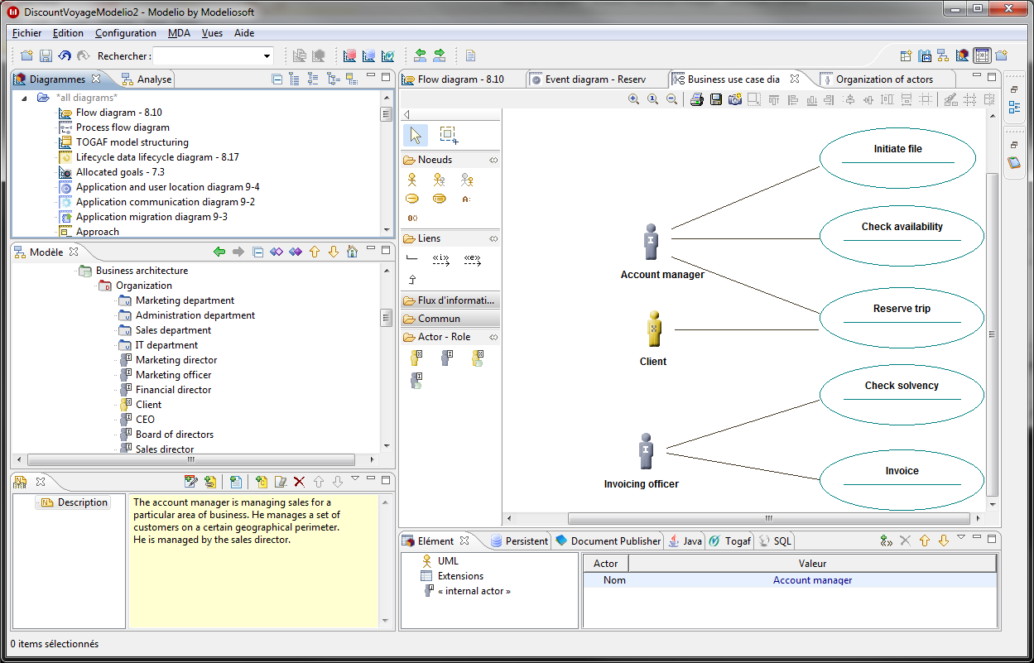Reset zoom to 100% icon
This screenshot has height=663, width=1034.
tap(652, 99)
